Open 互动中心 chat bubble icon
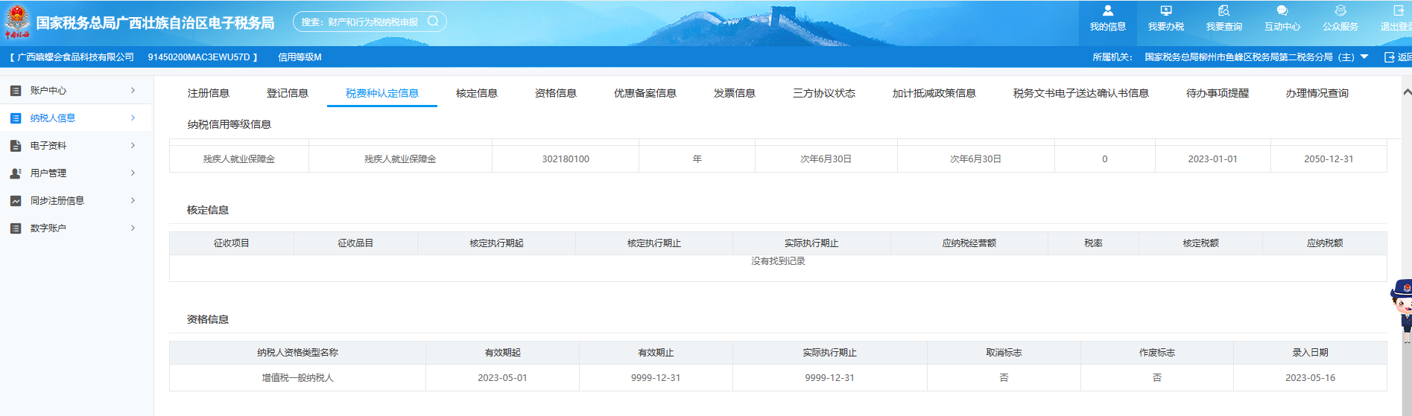The height and width of the screenshot is (416, 1412). coord(1282,11)
